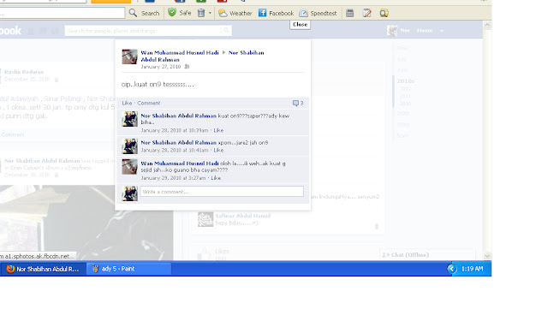Switch to ady 5 - Paint taskbar window
This screenshot has height=321, width=548.
point(128,269)
